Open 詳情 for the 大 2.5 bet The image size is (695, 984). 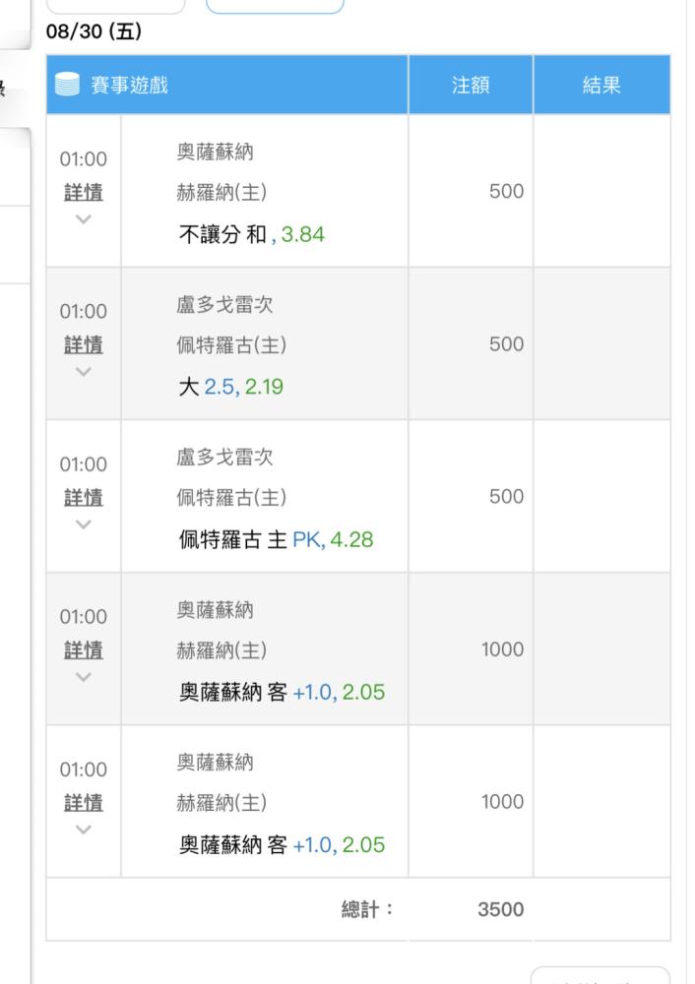point(84,344)
